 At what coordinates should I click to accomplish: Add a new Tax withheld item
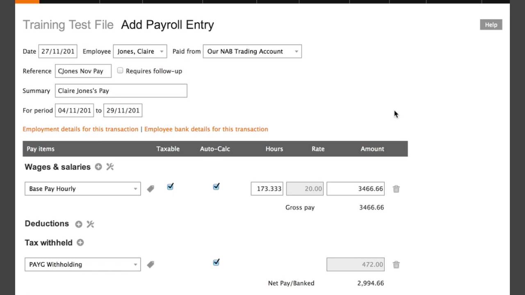pos(80,243)
